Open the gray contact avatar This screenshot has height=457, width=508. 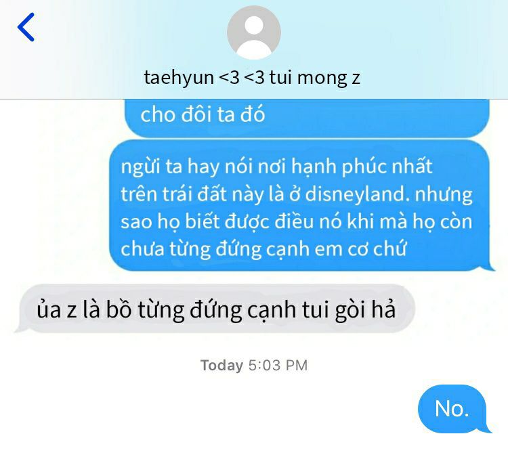pos(254,32)
